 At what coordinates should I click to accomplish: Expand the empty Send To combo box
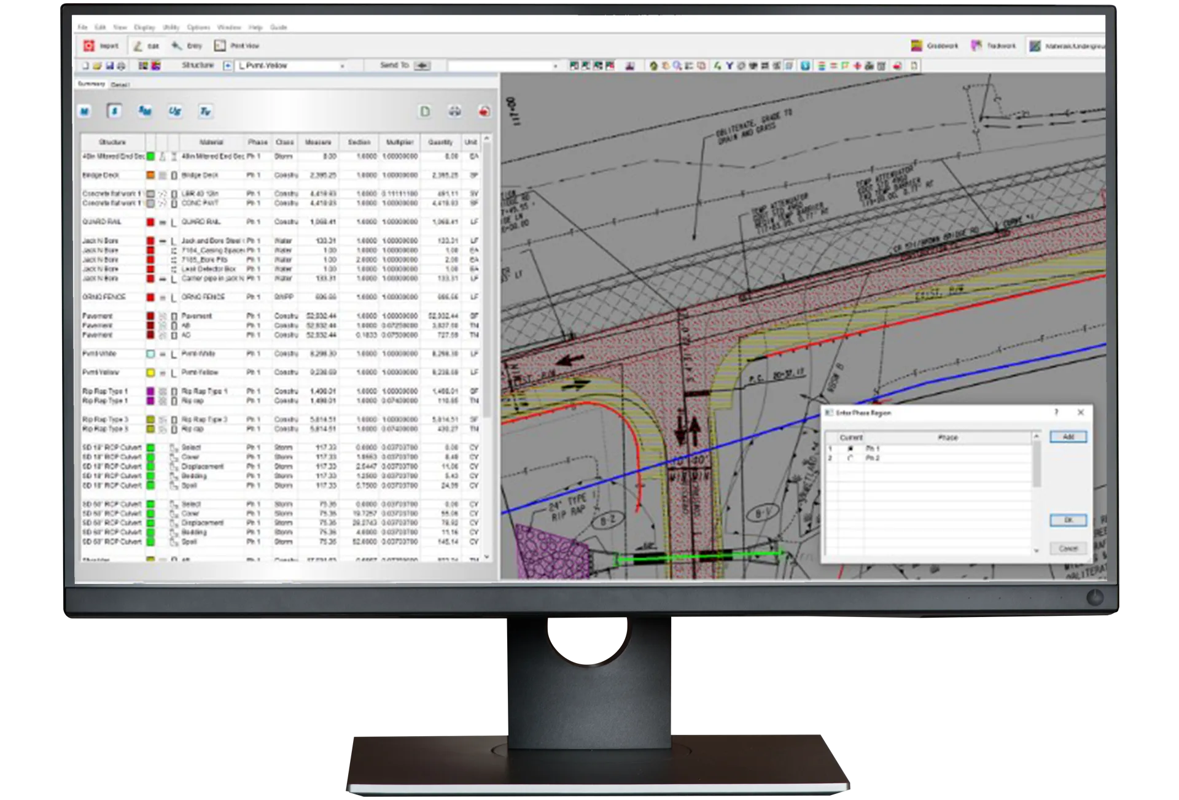[555, 66]
